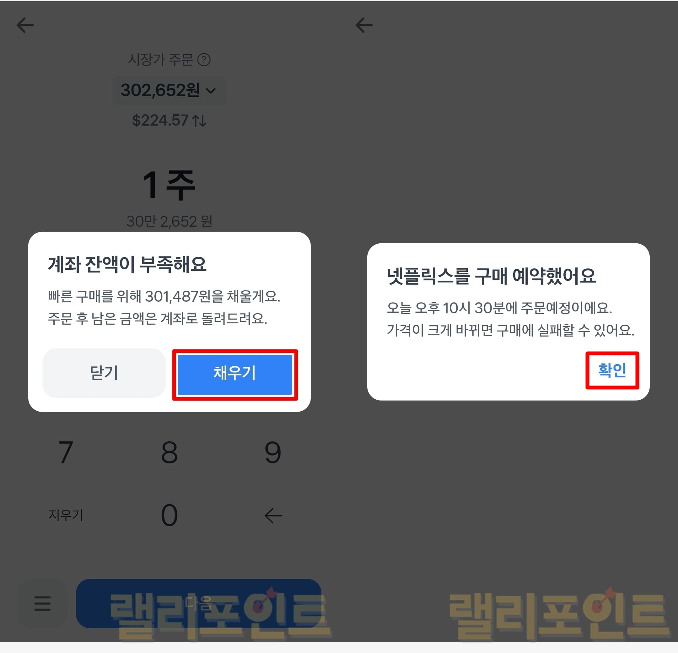Select the 1주 quantity field
The height and width of the screenshot is (653, 678).
(x=169, y=185)
